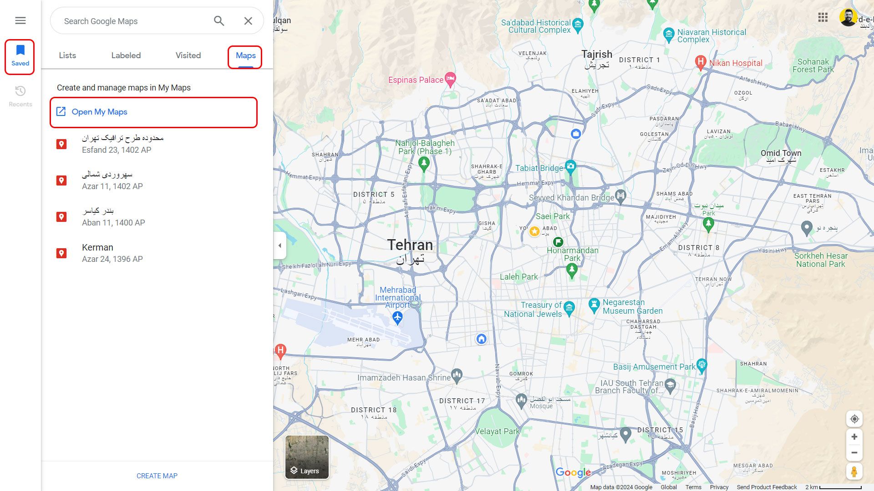Click the Honarmandan Park tree marker
This screenshot has width=874, height=491.
572,271
